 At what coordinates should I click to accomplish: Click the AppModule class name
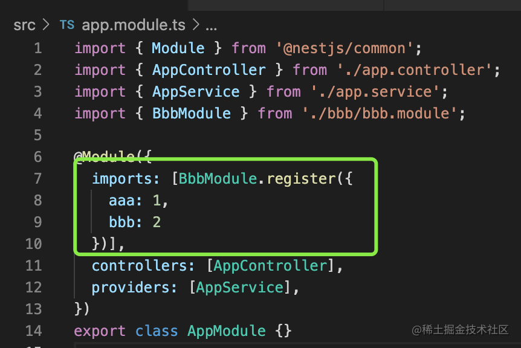tap(227, 331)
